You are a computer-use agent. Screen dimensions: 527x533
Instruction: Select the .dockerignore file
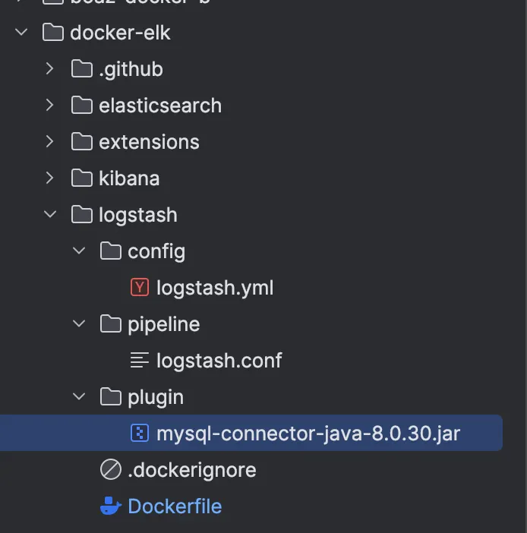pyautogui.click(x=191, y=470)
